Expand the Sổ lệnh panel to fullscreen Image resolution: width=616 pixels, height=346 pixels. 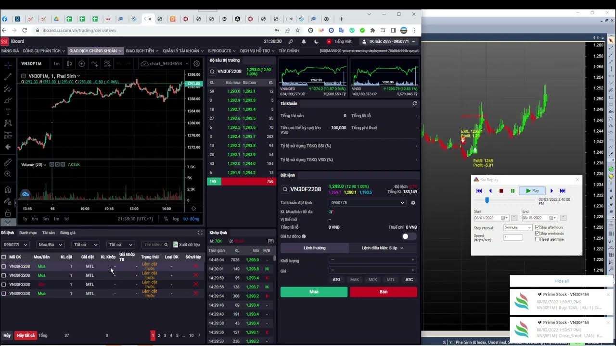[200, 233]
